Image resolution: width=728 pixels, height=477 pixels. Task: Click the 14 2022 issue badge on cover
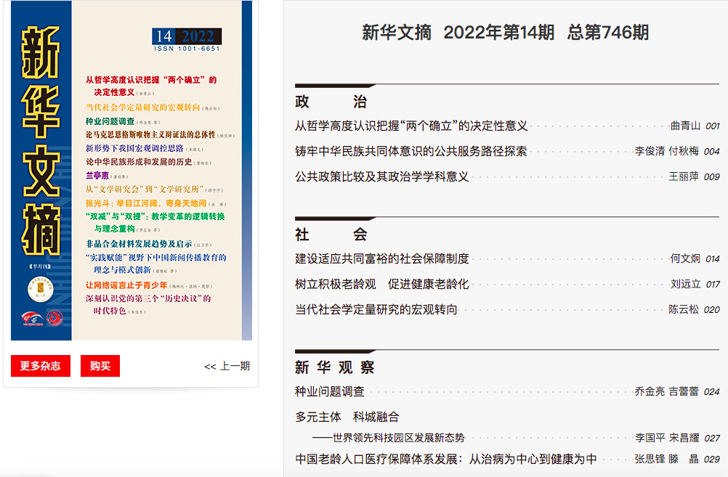[x=187, y=36]
